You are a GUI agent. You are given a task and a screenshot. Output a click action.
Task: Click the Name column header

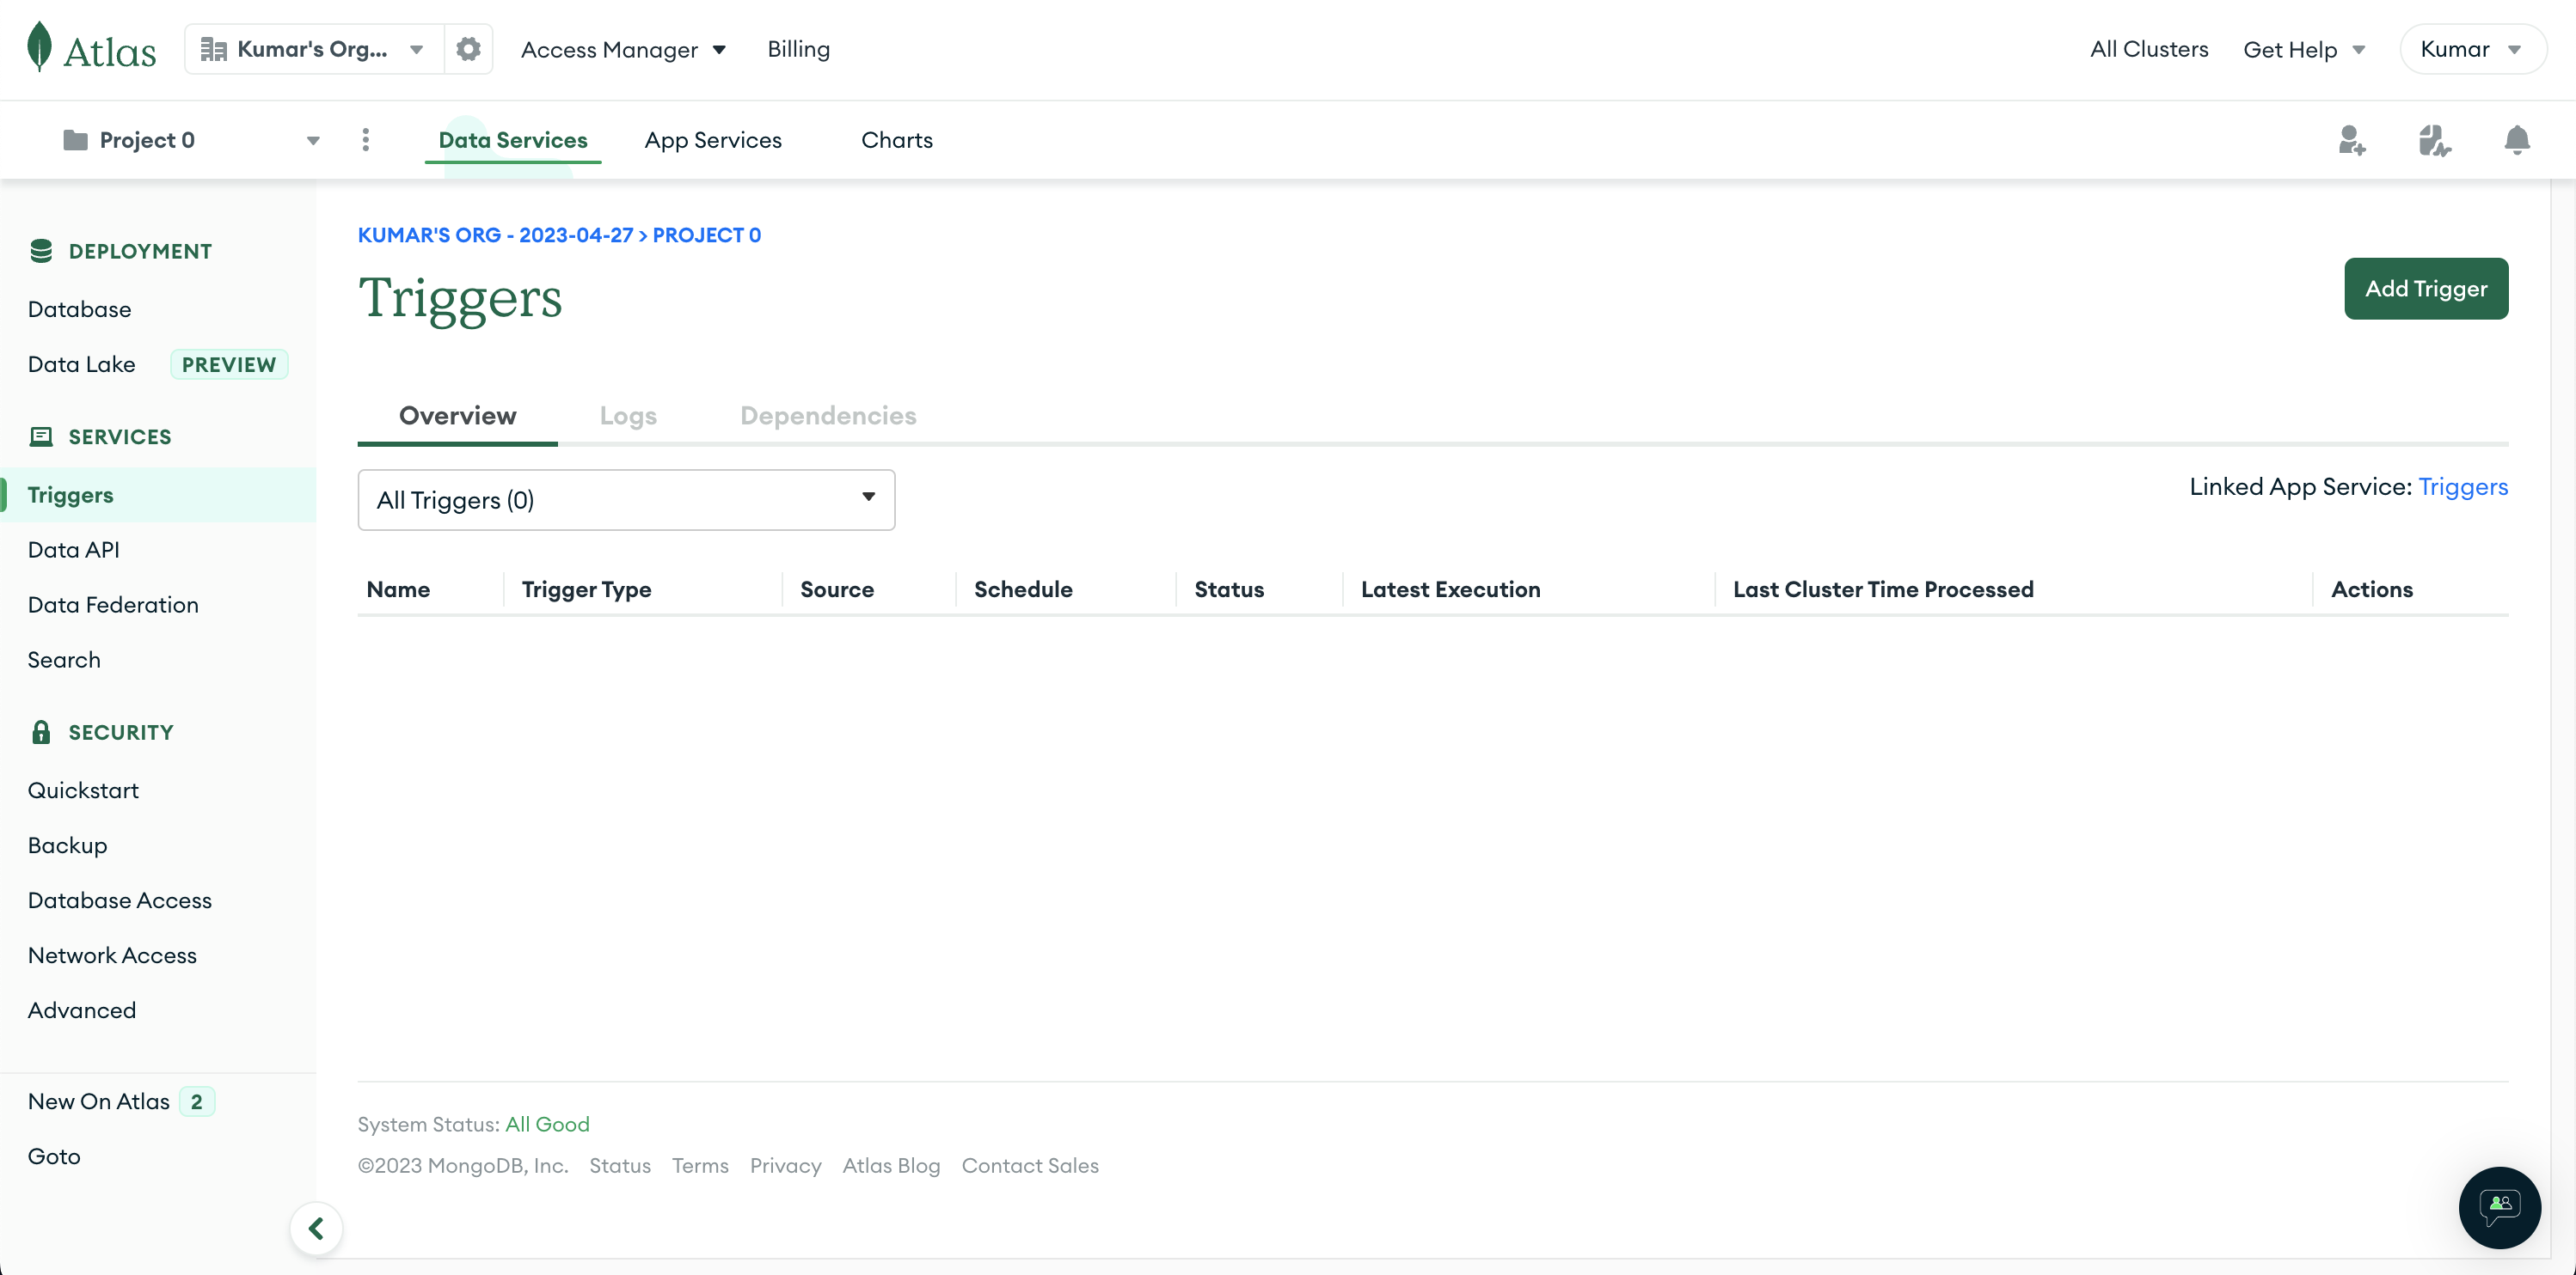(x=398, y=589)
